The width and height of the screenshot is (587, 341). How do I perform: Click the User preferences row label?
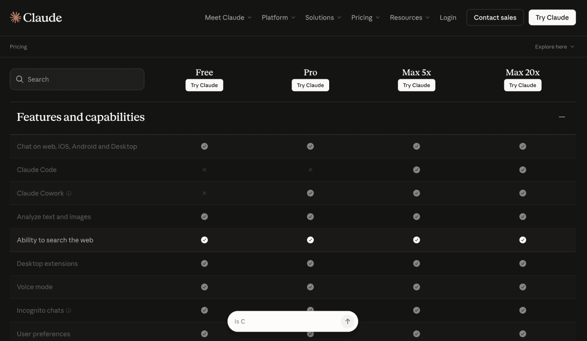[44, 334]
